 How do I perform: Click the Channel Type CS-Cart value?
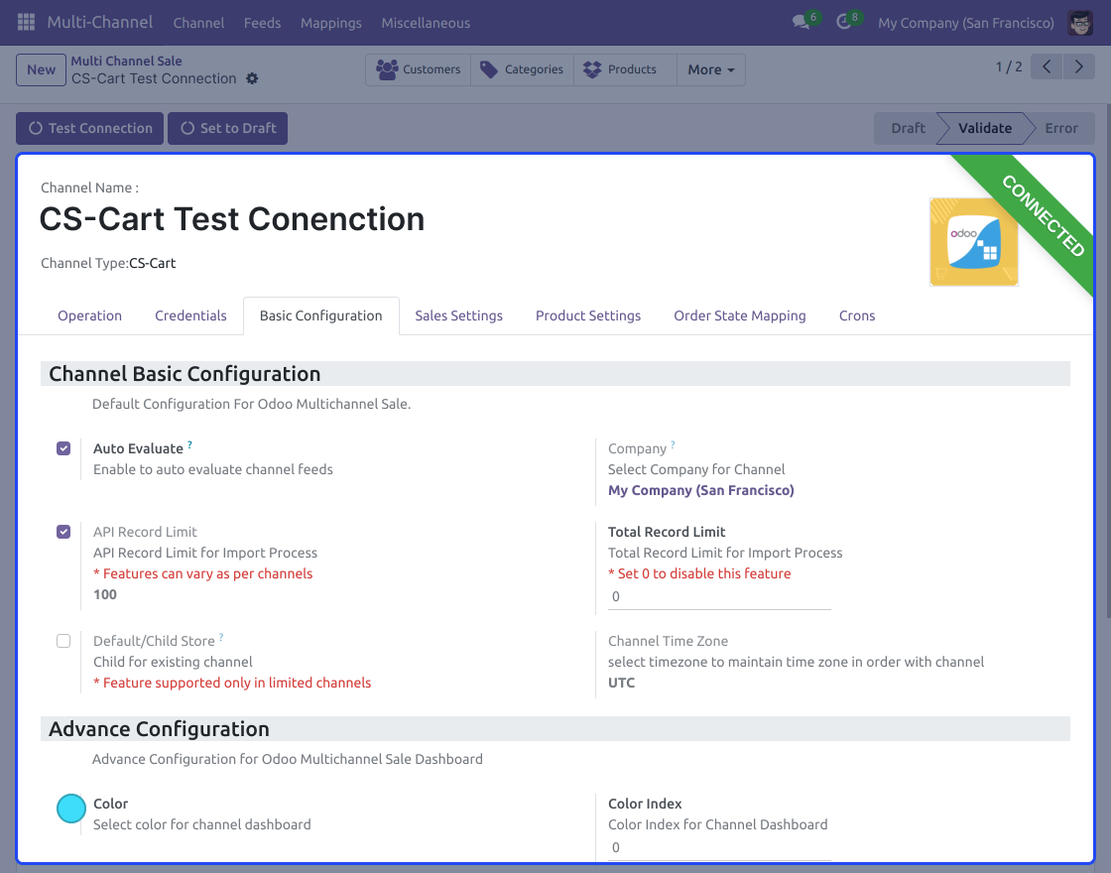coord(153,263)
